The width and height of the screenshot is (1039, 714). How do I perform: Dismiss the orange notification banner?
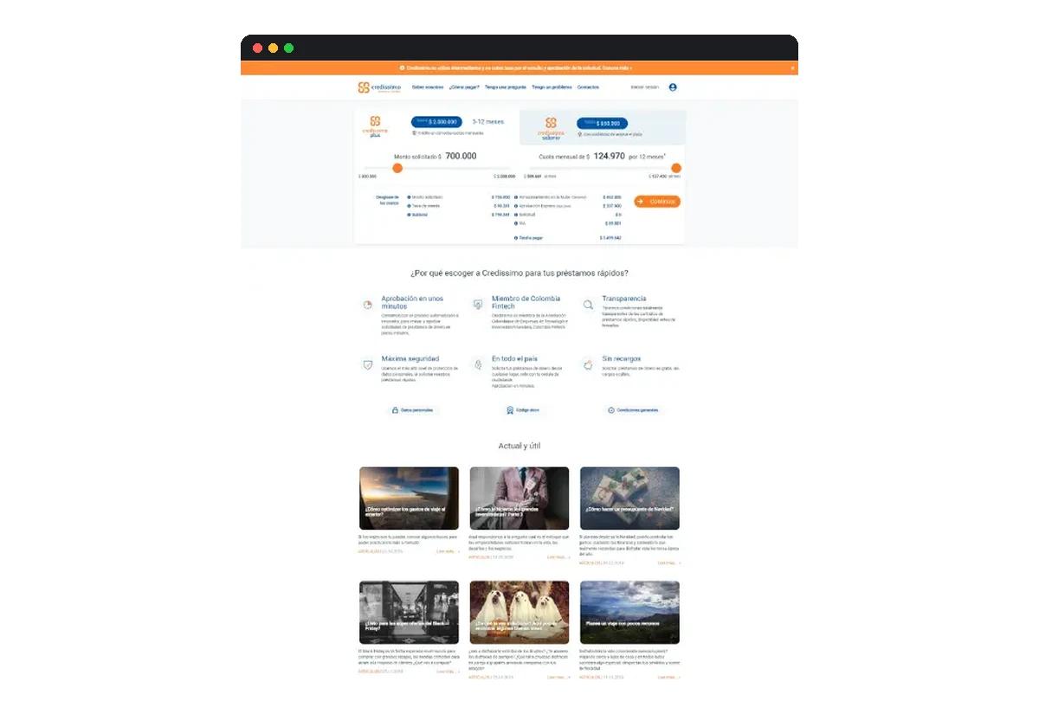tap(792, 68)
